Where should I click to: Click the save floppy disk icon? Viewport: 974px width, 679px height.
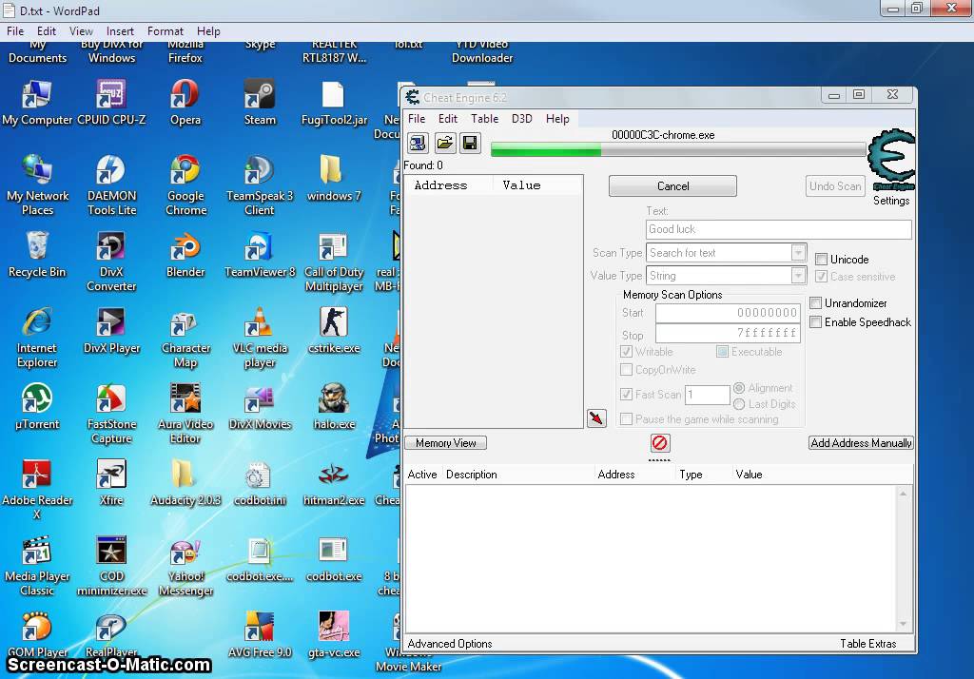point(470,143)
